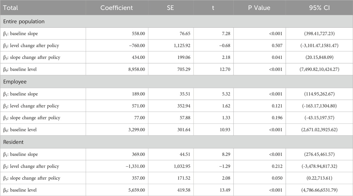Click SE value 301.64
The height and width of the screenshot is (196, 353).
(184, 130)
